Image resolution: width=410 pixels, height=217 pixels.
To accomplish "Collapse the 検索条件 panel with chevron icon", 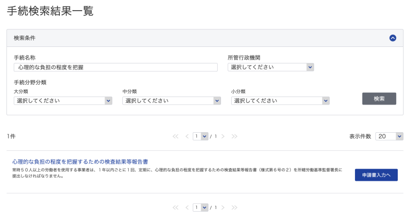I will (393, 38).
